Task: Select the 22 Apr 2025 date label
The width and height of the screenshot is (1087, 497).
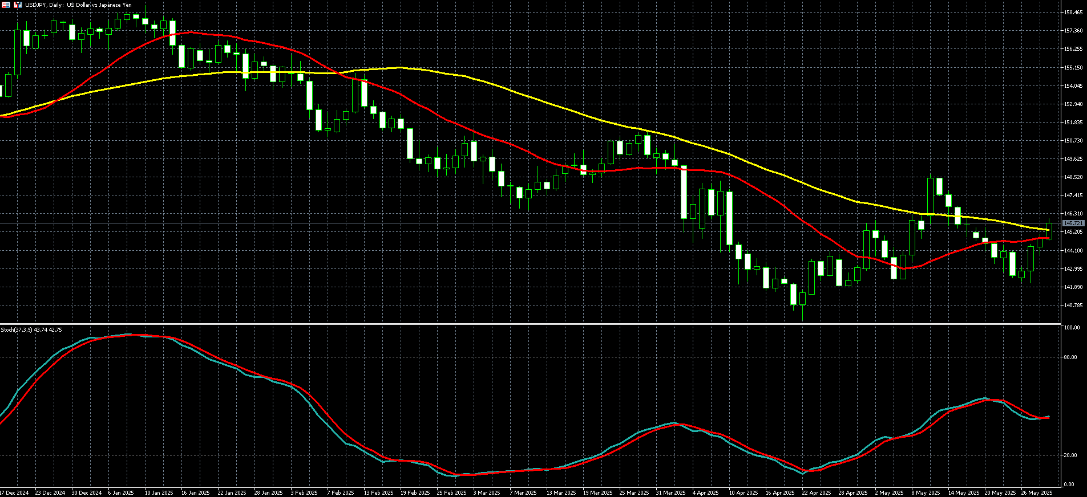Action: coord(817,492)
